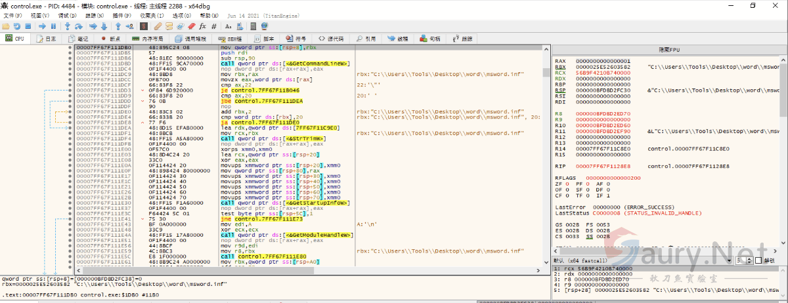Image resolution: width=788 pixels, height=303 pixels.
Task: Click the pause execution icon
Action: click(54, 26)
